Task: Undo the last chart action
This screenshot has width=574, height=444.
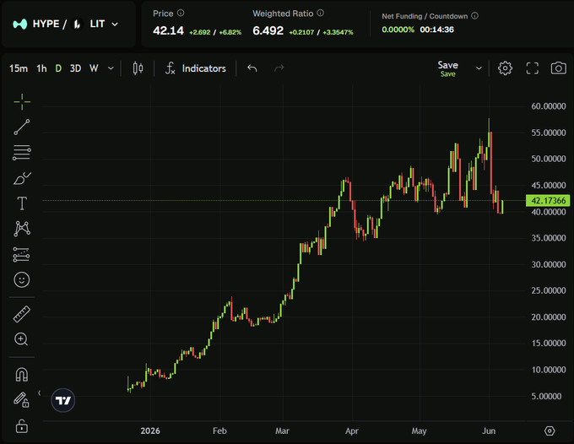Action: [252, 68]
